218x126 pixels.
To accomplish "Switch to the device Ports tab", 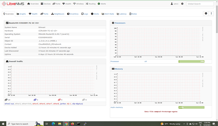I will click(44, 14).
